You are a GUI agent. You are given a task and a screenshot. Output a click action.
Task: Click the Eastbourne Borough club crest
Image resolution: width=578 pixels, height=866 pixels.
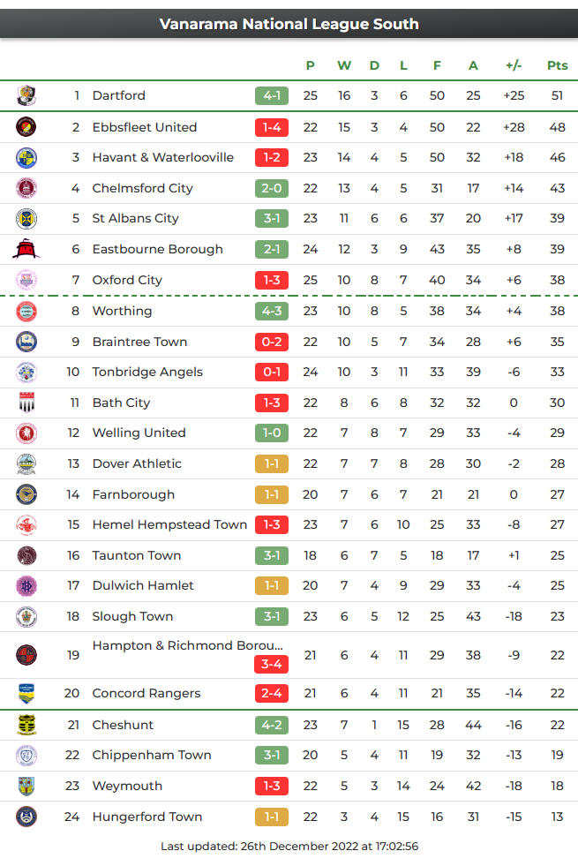[x=26, y=249]
